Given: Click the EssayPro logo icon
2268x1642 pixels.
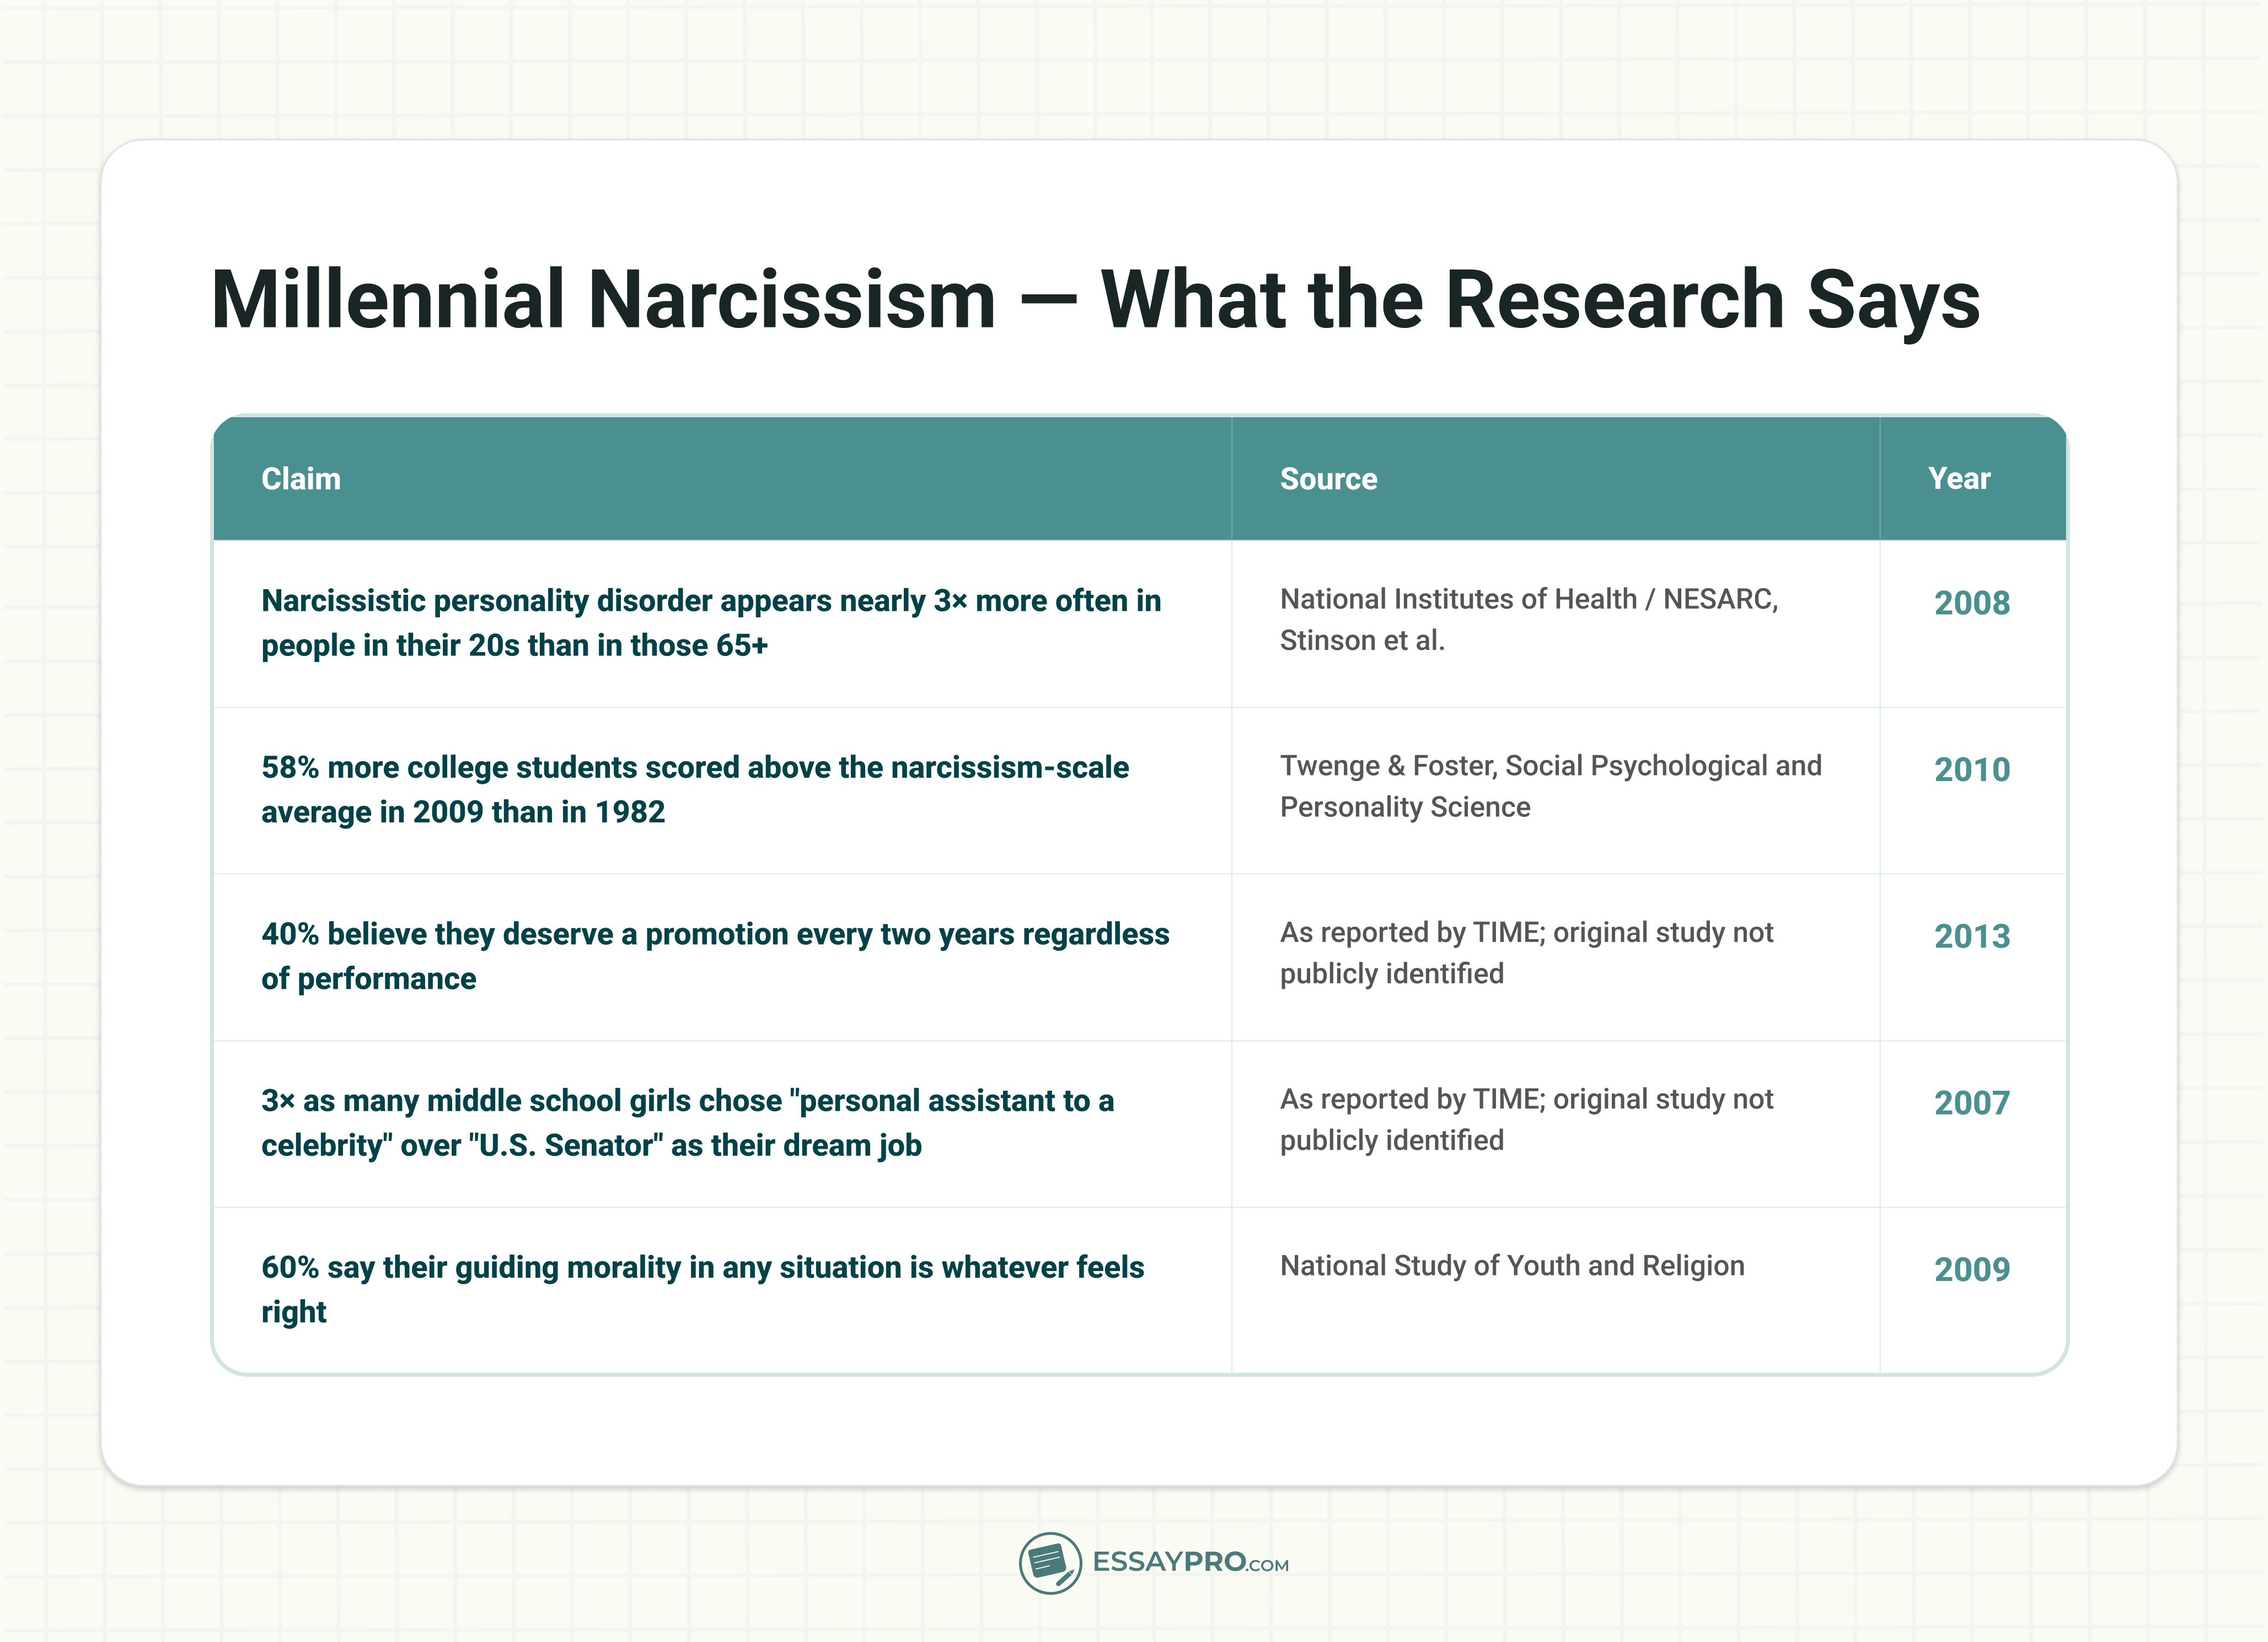Looking at the screenshot, I should click(x=1050, y=1563).
